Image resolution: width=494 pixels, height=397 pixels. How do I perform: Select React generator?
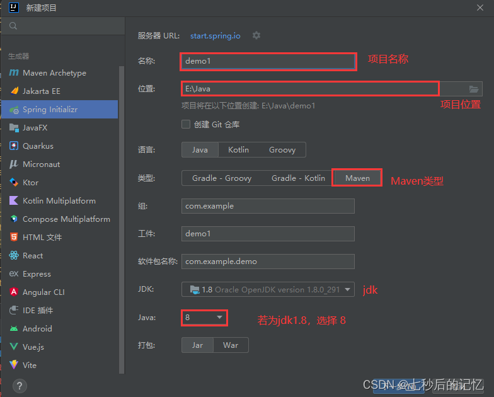click(x=59, y=256)
